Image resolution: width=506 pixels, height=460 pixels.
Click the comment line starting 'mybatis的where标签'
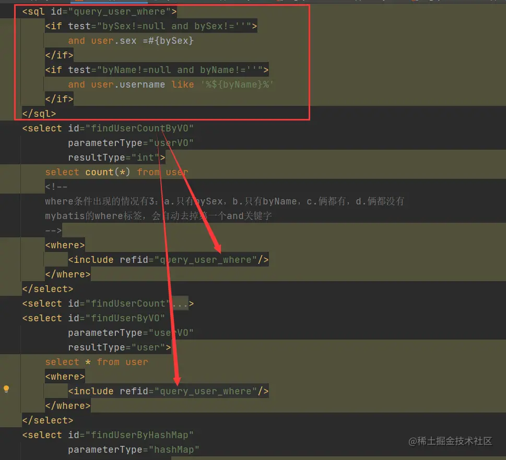point(158,216)
